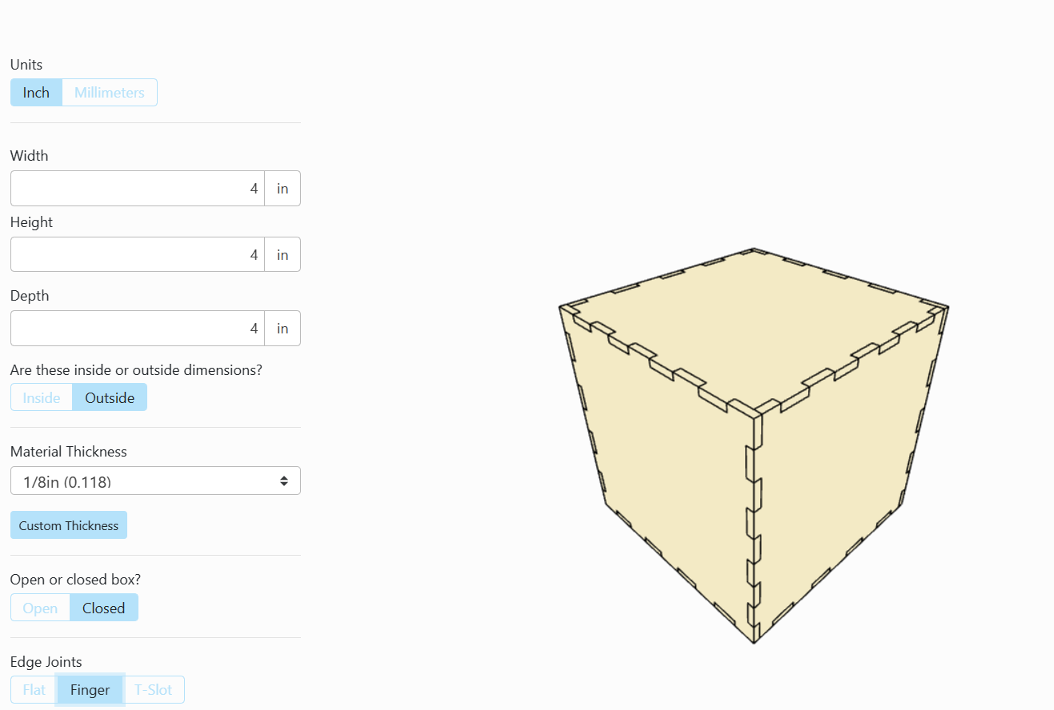Switch dimensions to Inside
This screenshot has width=1054, height=710.
[x=41, y=397]
